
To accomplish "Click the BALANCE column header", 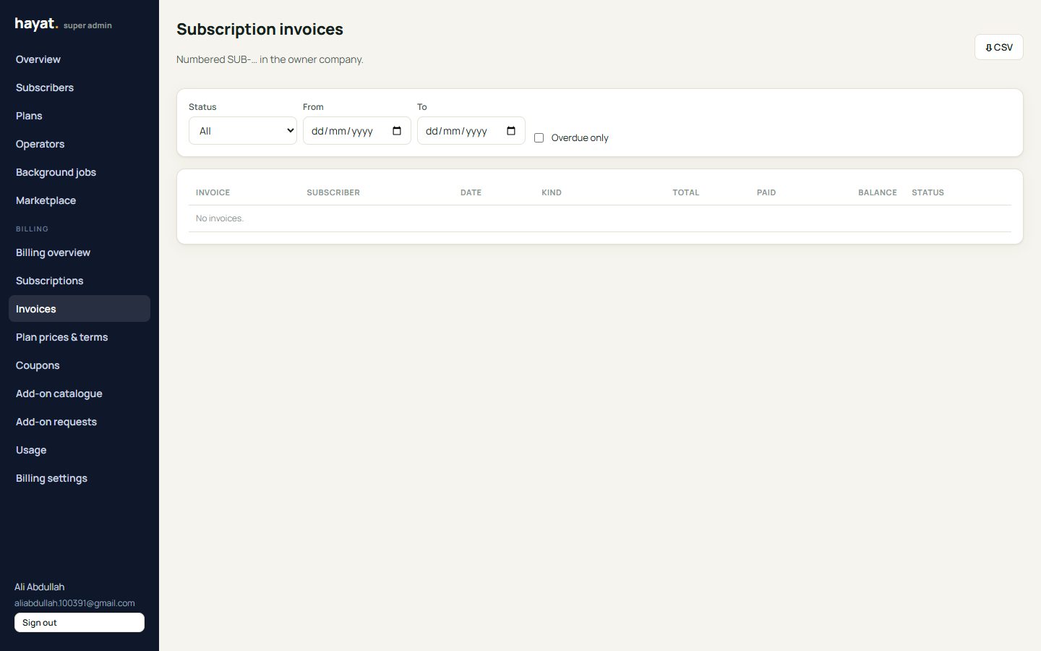I will click(x=878, y=192).
